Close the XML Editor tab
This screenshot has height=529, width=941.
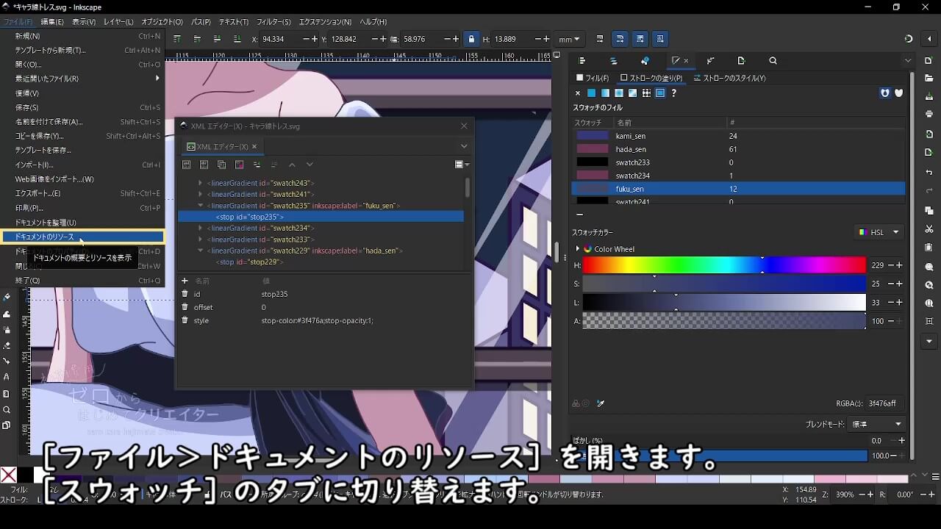click(x=254, y=146)
